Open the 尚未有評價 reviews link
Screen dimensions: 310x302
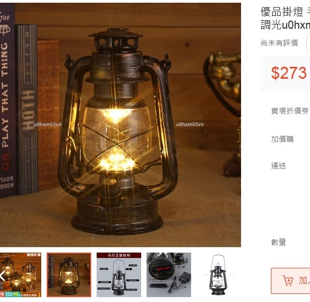click(x=279, y=43)
